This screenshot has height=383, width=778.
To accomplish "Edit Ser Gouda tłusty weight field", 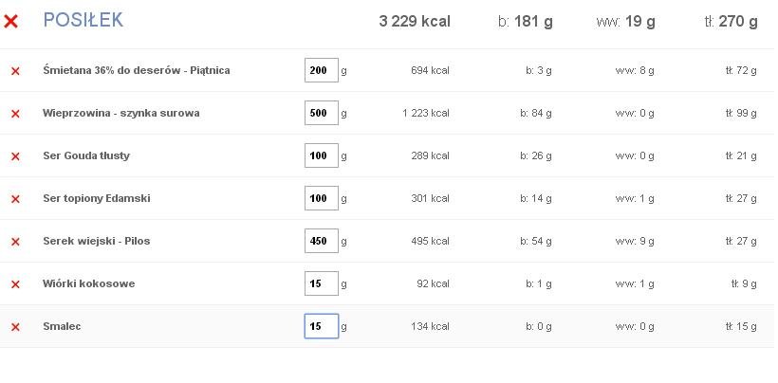I will pyautogui.click(x=322, y=155).
